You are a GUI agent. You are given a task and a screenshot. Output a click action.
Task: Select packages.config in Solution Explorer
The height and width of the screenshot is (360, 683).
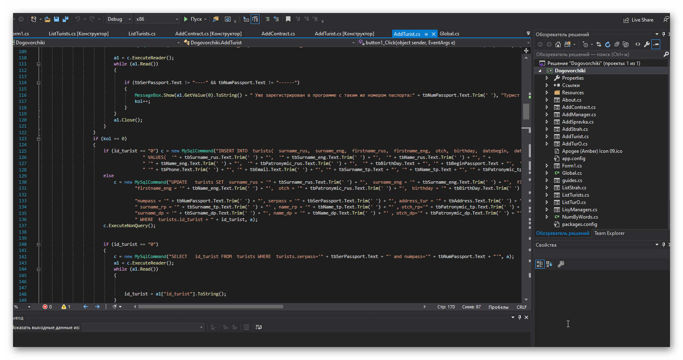[x=579, y=224]
